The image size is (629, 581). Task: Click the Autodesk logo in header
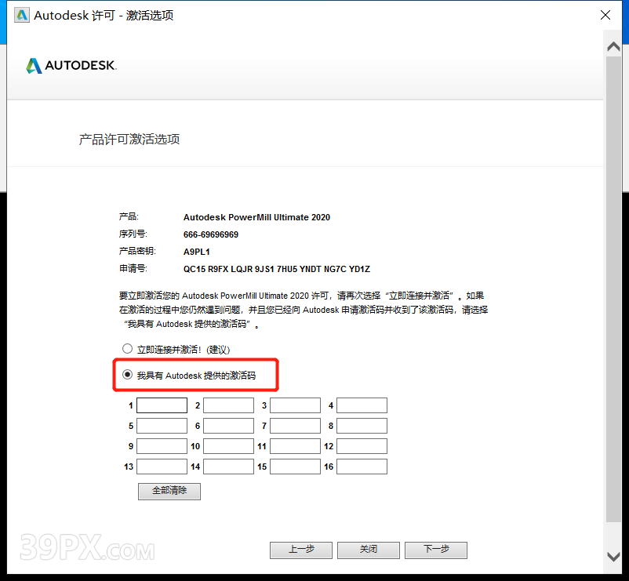coord(71,66)
